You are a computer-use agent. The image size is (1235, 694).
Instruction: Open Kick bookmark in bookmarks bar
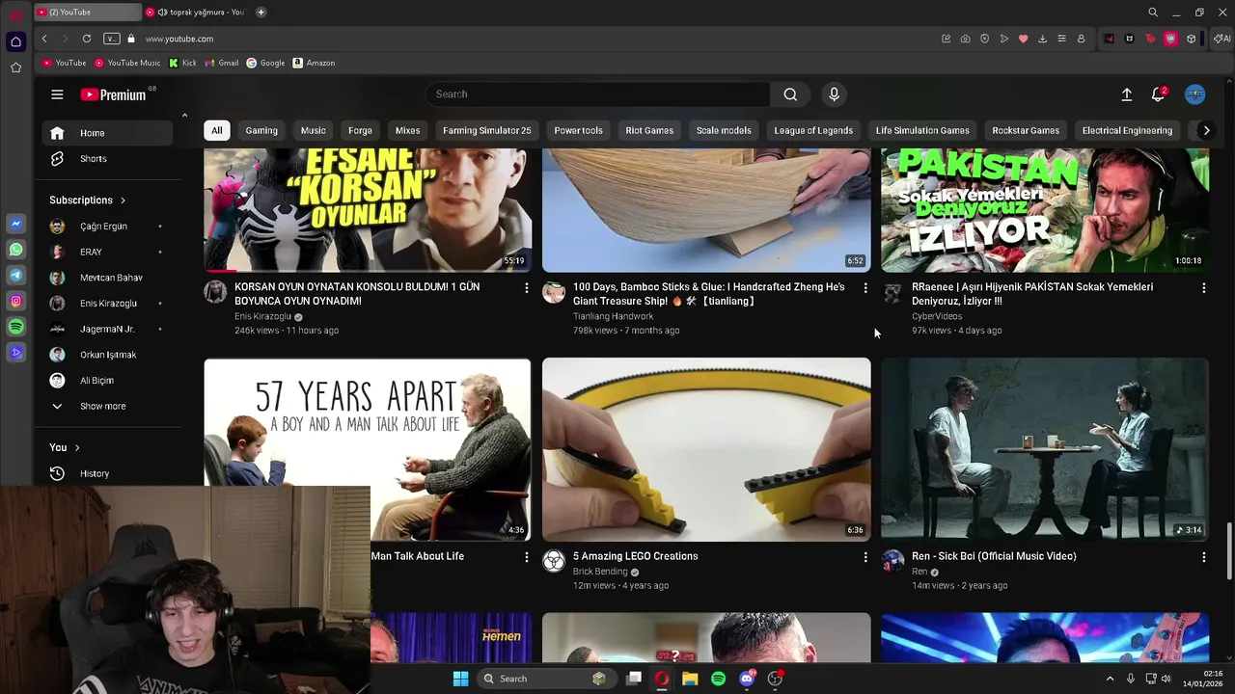[182, 63]
